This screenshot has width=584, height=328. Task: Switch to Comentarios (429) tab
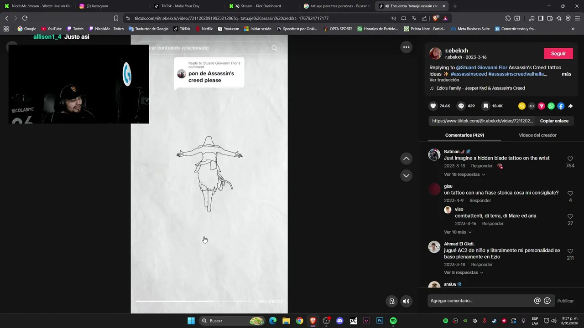(x=464, y=135)
